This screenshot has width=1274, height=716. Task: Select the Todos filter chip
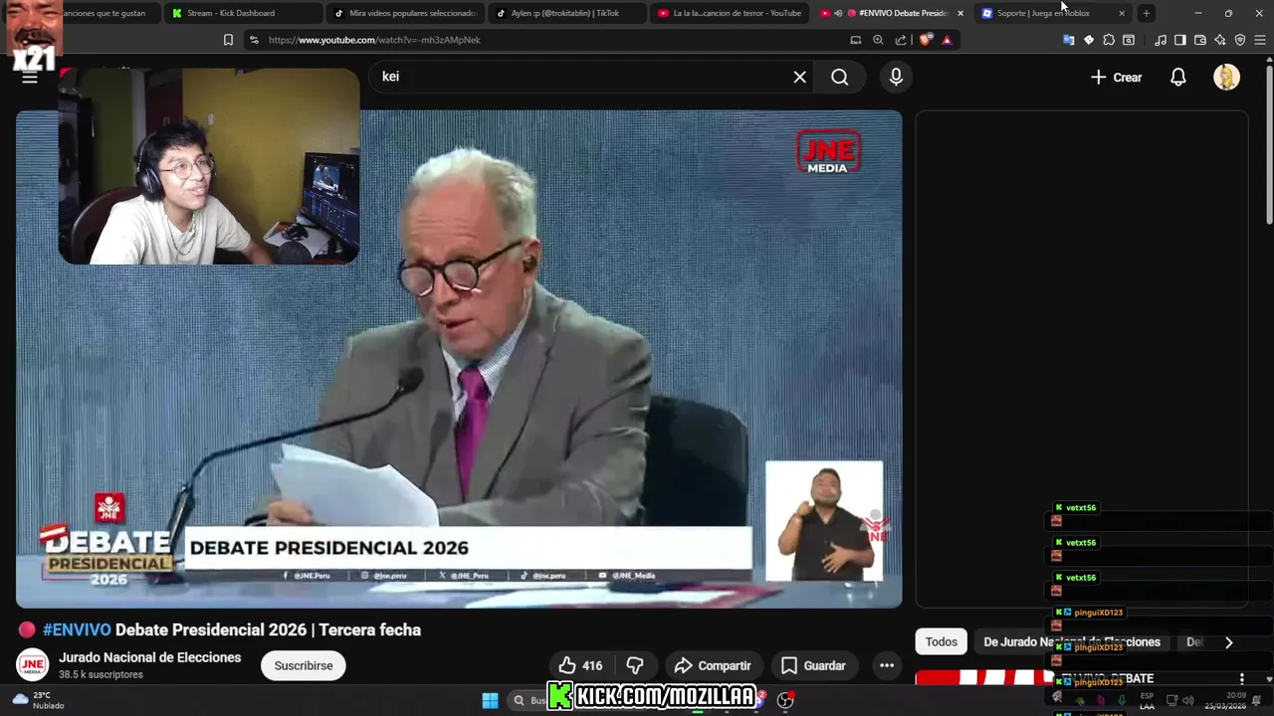[941, 641]
